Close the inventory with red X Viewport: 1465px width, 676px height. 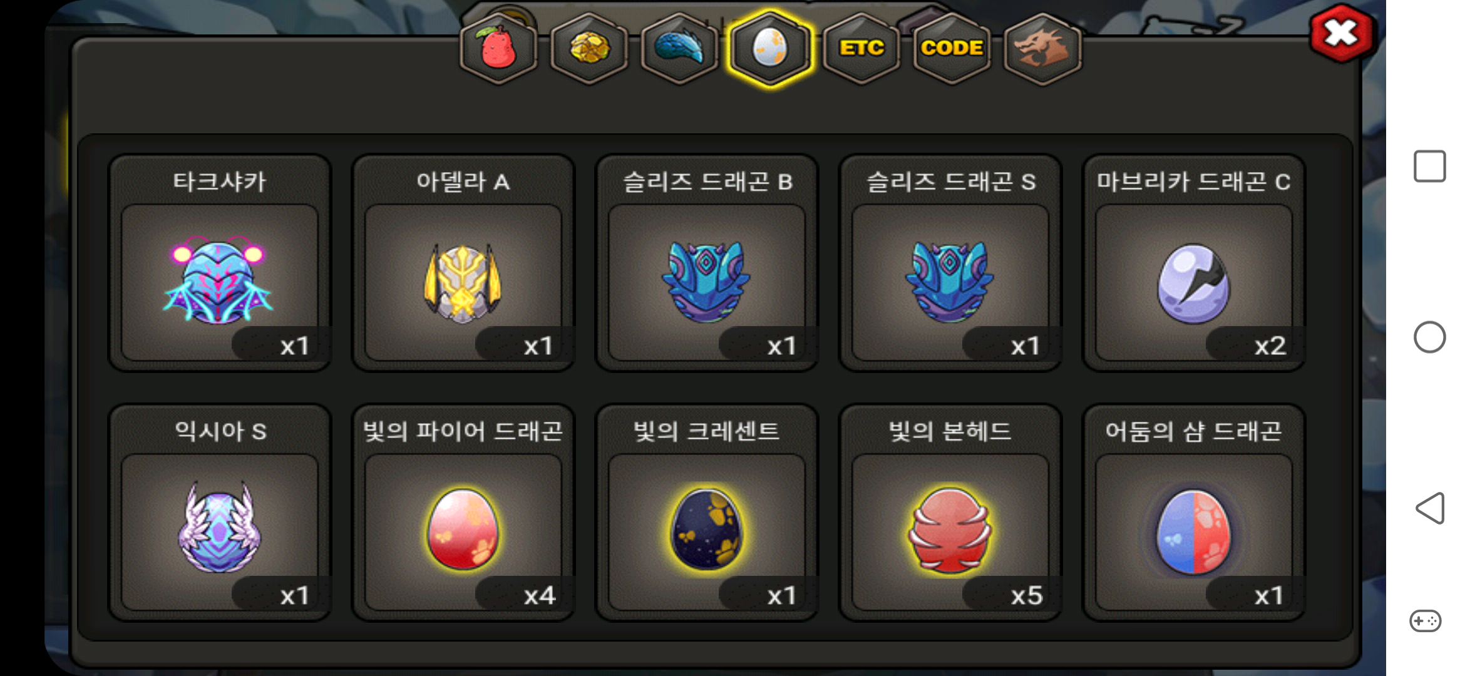(1341, 33)
